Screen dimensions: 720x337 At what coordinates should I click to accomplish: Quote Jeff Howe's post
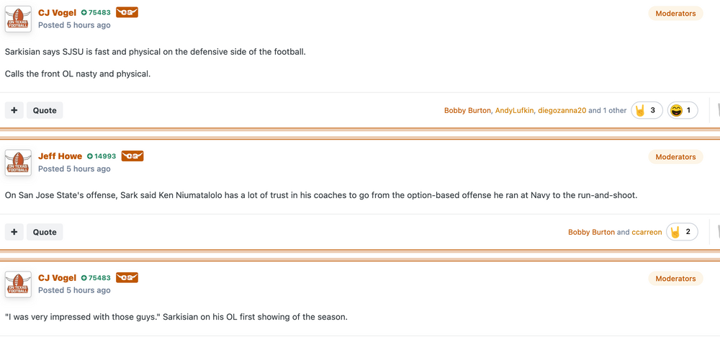pyautogui.click(x=45, y=232)
